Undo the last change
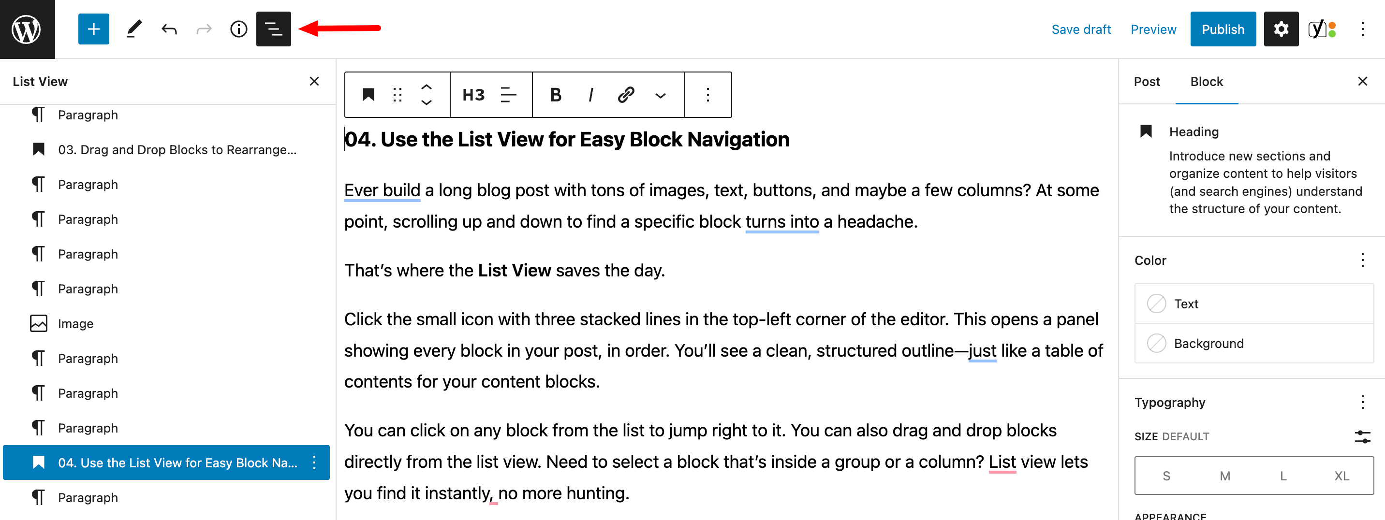Viewport: 1385px width, 520px height. (x=169, y=29)
